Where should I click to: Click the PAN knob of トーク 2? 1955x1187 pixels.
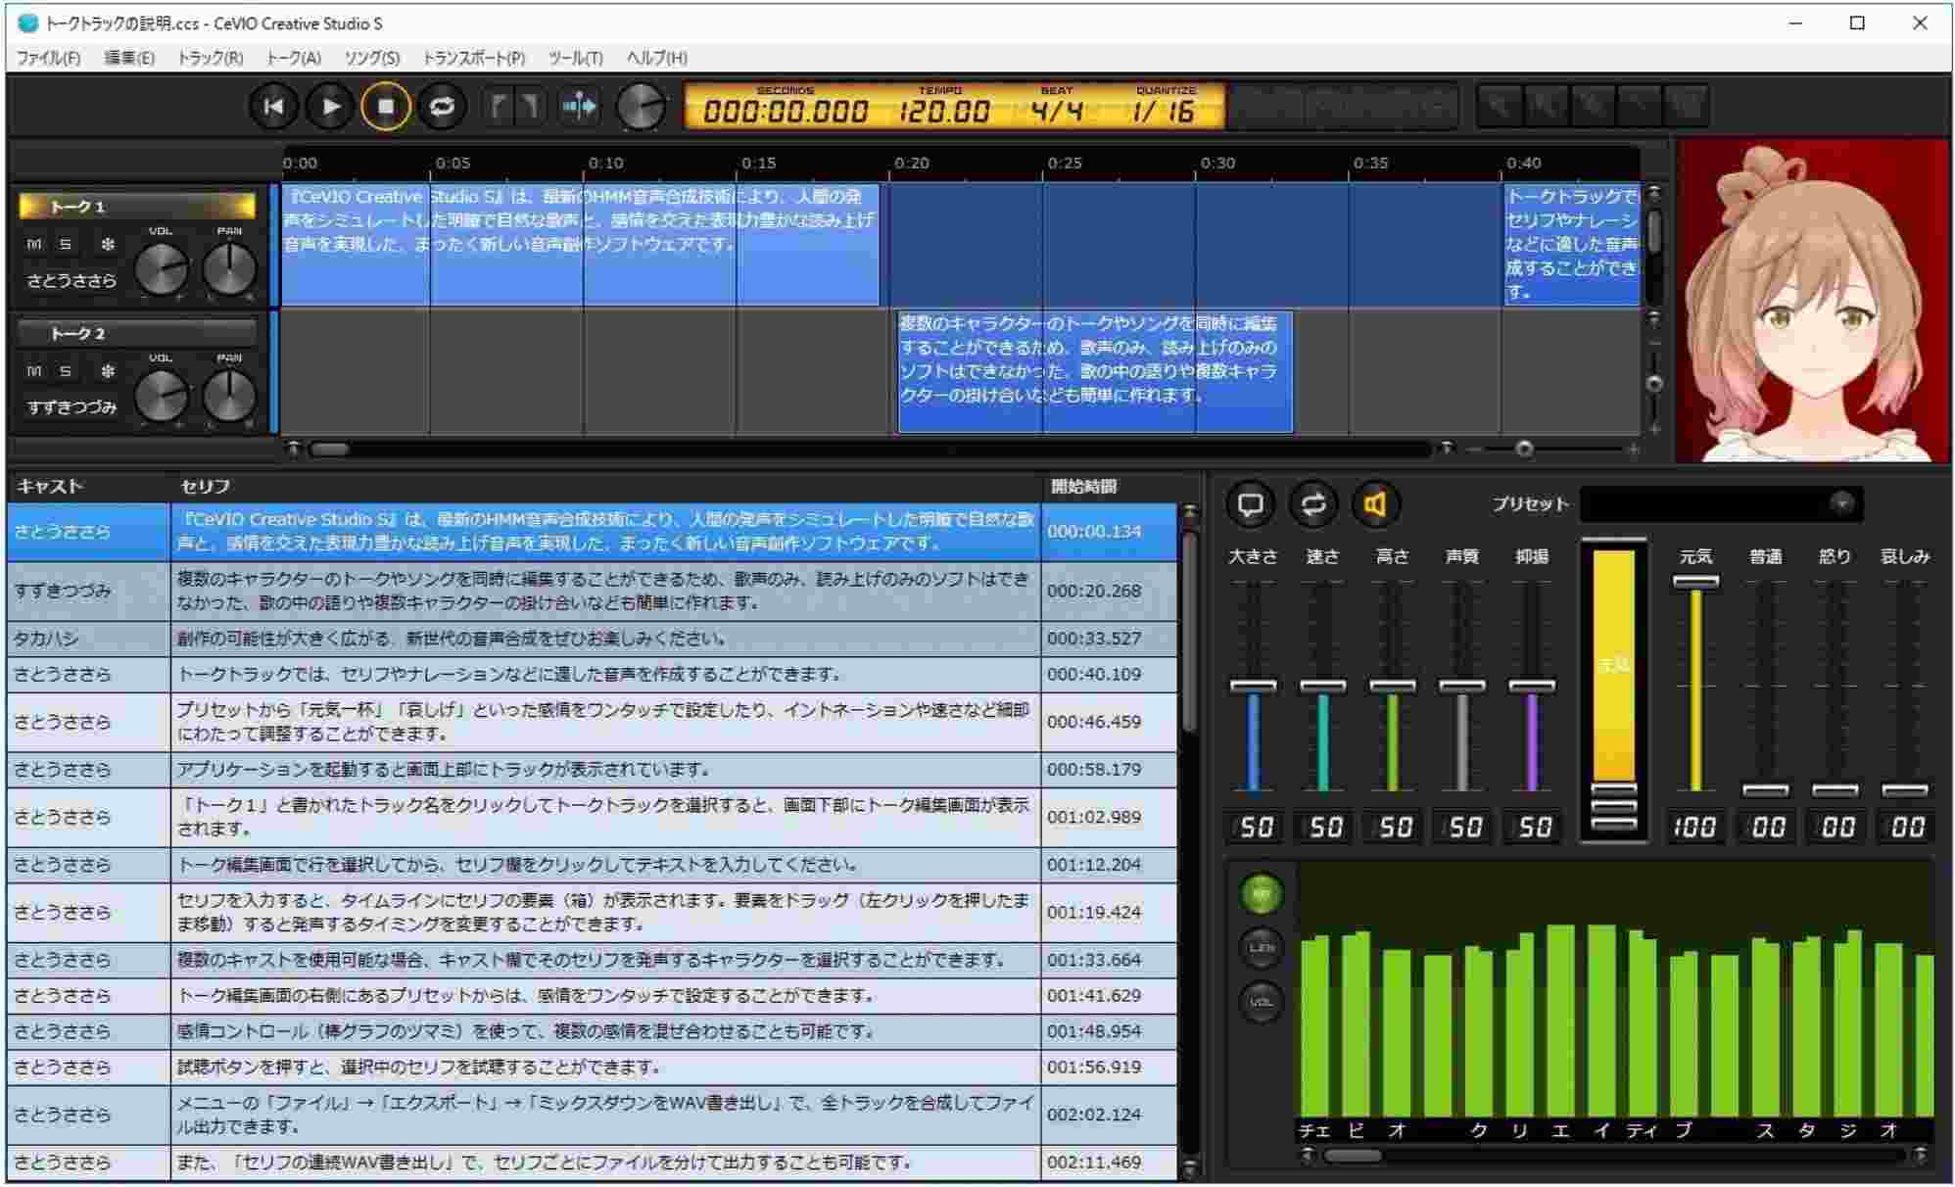click(x=229, y=396)
